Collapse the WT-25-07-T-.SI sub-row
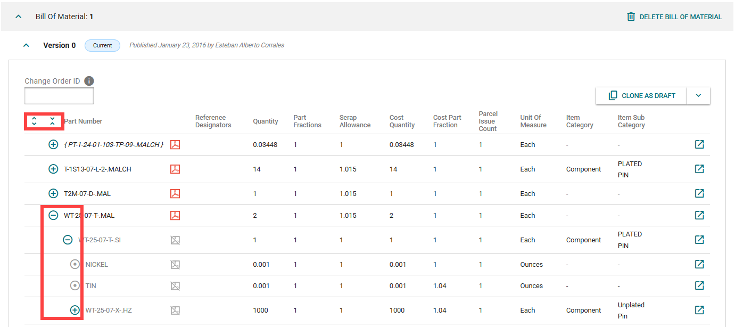The image size is (735, 327). click(68, 240)
